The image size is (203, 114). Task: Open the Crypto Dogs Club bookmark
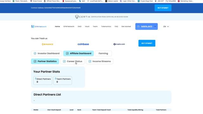point(145,1)
